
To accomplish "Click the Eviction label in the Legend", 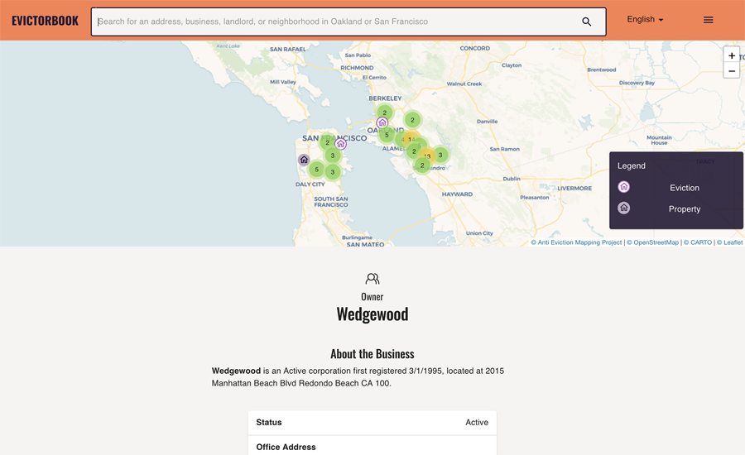I will (685, 188).
